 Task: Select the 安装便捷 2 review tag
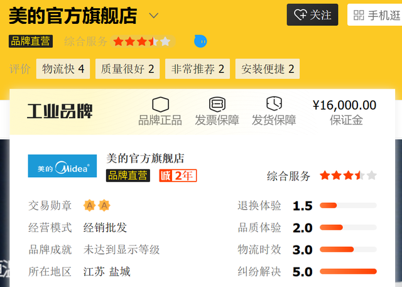(268, 68)
